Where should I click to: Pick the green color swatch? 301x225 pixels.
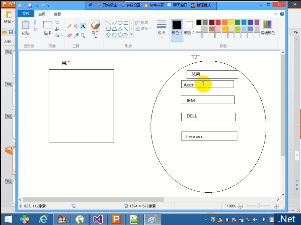click(237, 22)
